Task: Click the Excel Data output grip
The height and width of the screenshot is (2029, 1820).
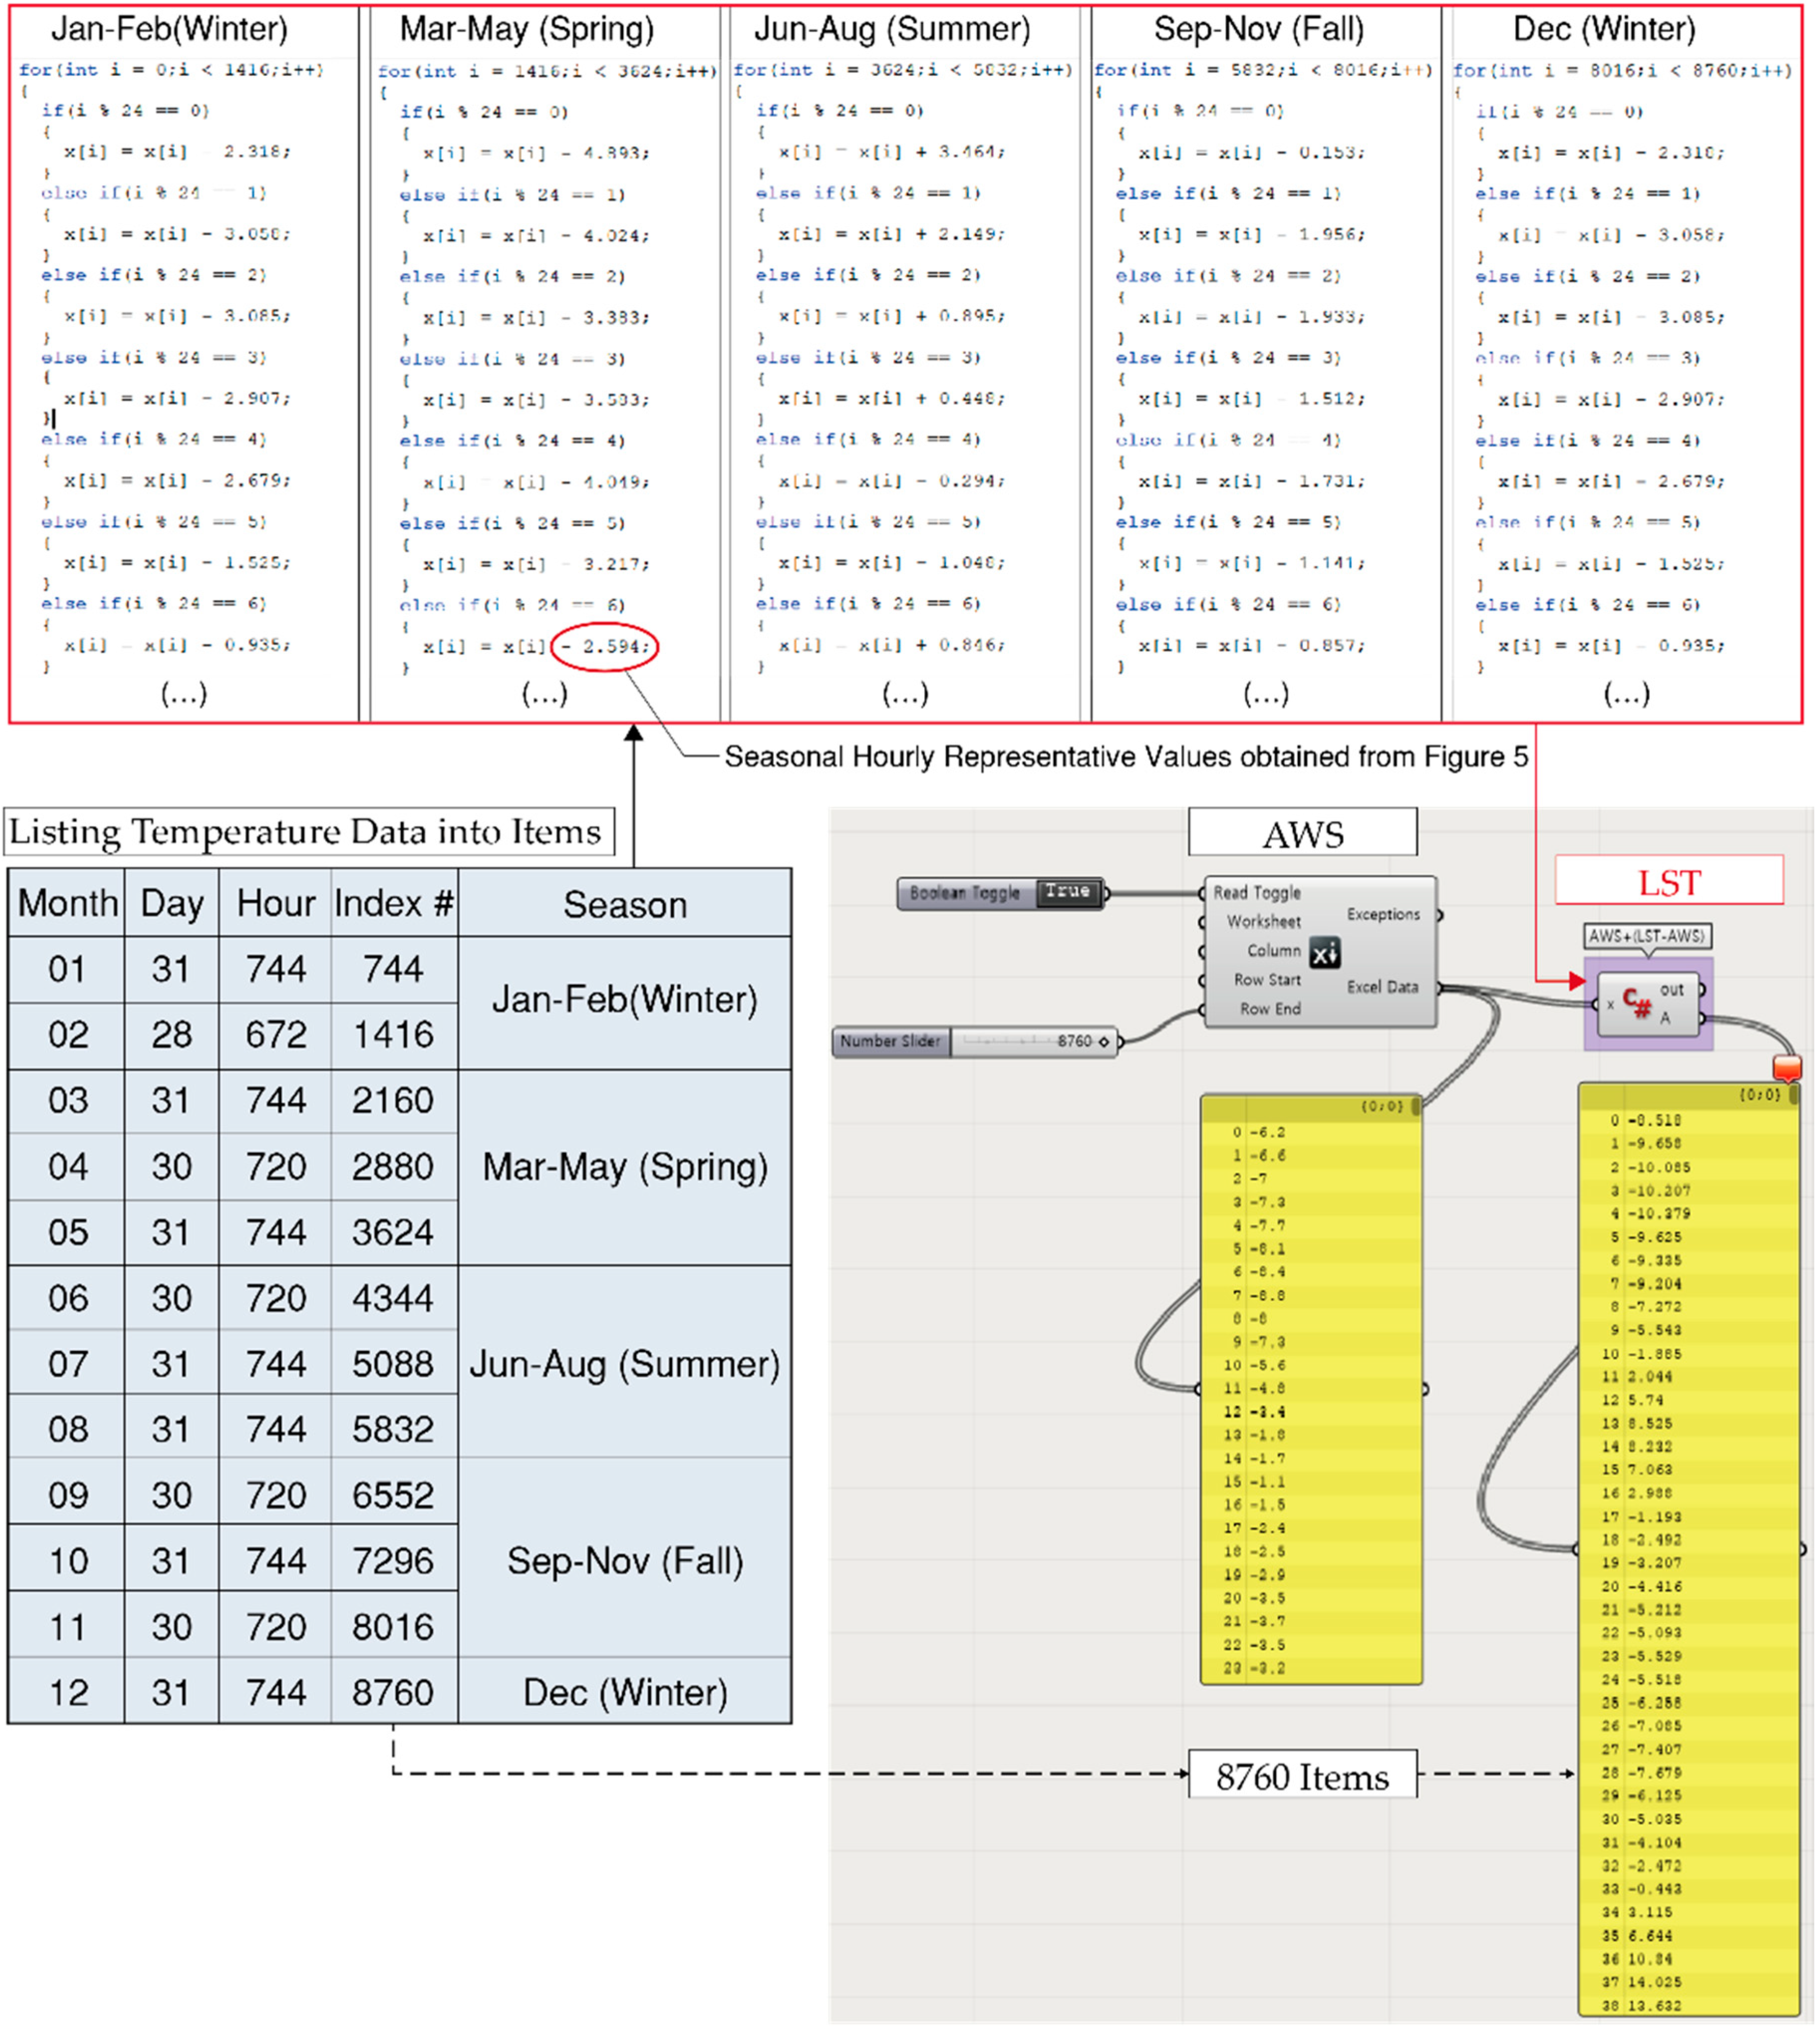Action: click(x=1439, y=987)
